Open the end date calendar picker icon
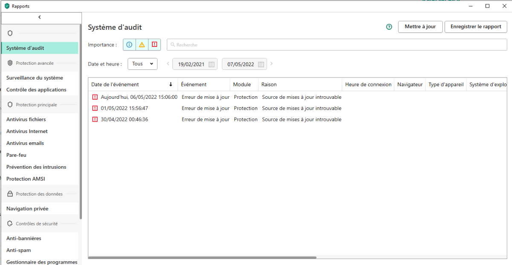The height and width of the screenshot is (265, 512). click(261, 64)
